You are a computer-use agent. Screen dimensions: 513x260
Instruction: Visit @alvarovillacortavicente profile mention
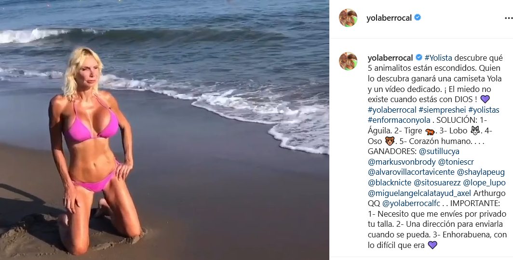[411, 172]
